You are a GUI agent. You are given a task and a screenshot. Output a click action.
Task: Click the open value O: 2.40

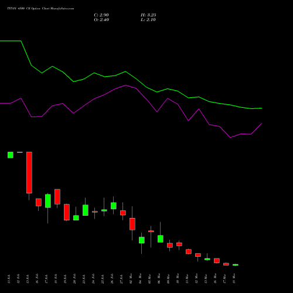101,20
